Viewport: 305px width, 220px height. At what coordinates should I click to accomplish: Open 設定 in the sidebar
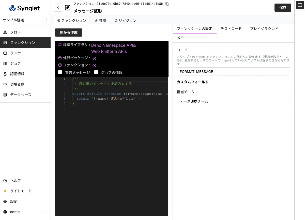coord(25,201)
